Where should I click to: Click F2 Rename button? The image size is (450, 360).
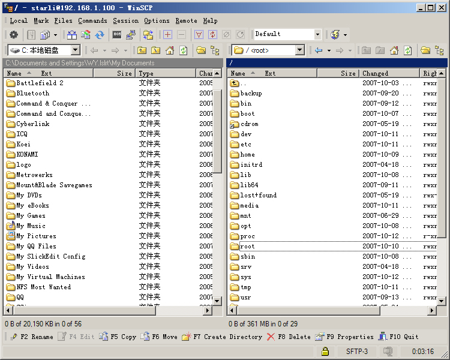tap(32, 337)
